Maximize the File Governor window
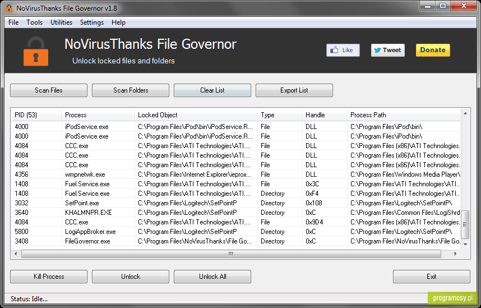The image size is (481, 308). pos(443,6)
